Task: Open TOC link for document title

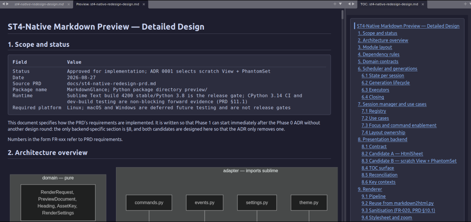Action: click(408, 26)
